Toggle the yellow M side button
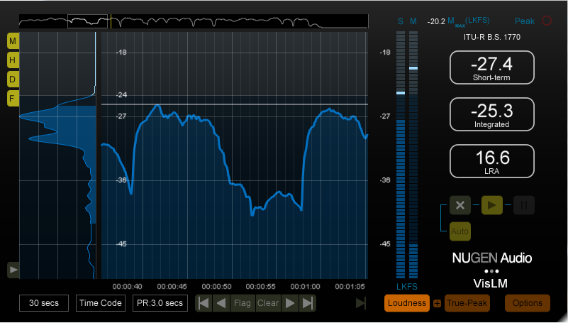Screen dimensions: 568x323 (x=13, y=41)
